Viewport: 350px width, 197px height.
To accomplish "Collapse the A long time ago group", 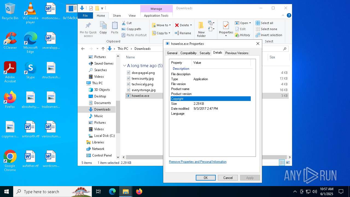I will [124, 66].
